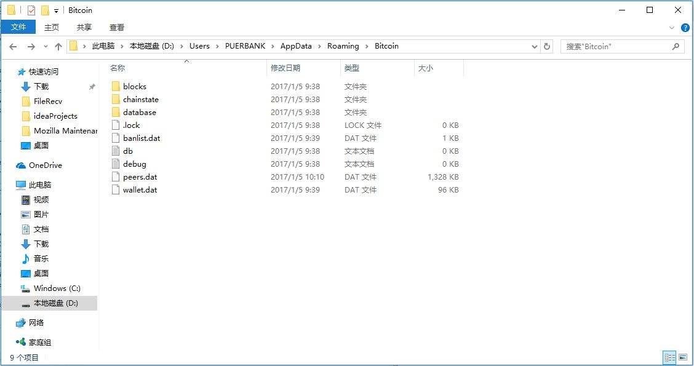Click the 1,328 KB size cell
The width and height of the screenshot is (694, 366).
(x=443, y=177)
